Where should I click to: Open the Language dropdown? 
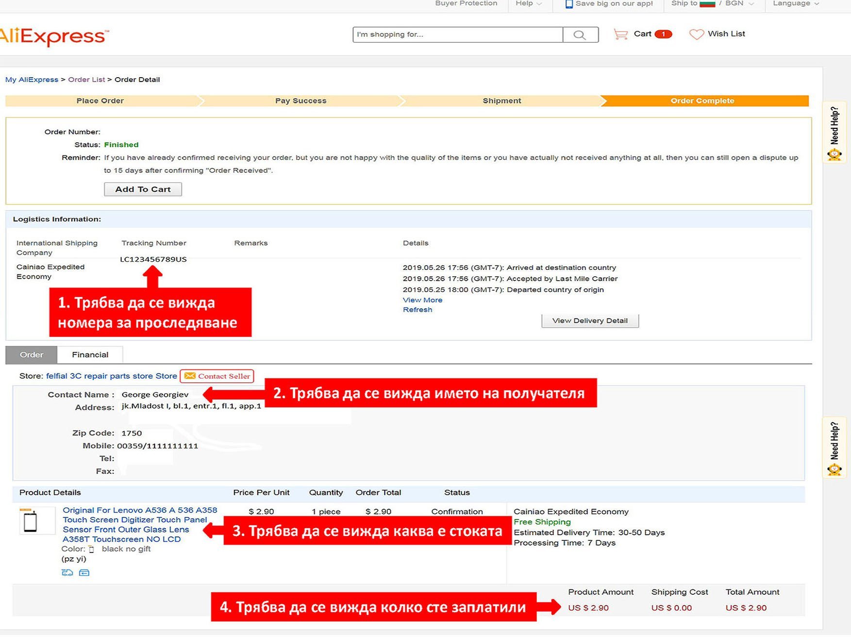[796, 4]
